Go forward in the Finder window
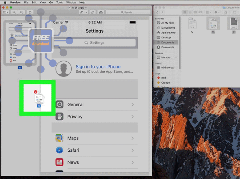The height and width of the screenshot is (179, 240). pos(162,12)
